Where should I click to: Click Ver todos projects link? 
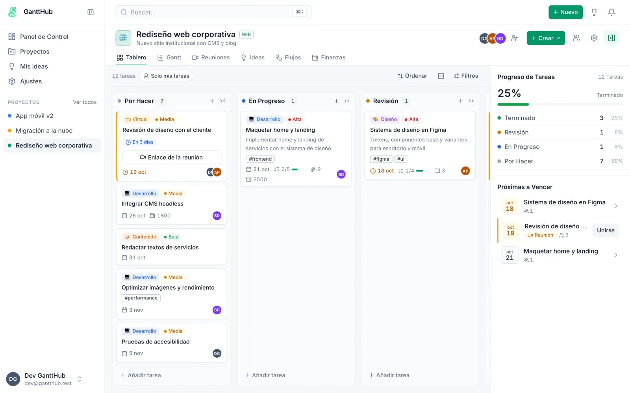85,102
